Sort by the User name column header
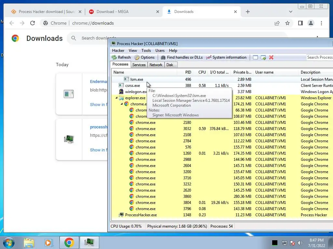 click(x=276, y=72)
